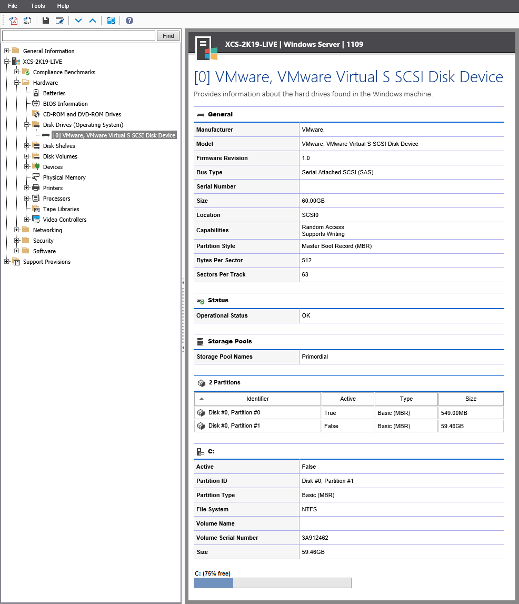Click the blue down chevron toolbar icon
The width and height of the screenshot is (519, 604).
tap(78, 21)
